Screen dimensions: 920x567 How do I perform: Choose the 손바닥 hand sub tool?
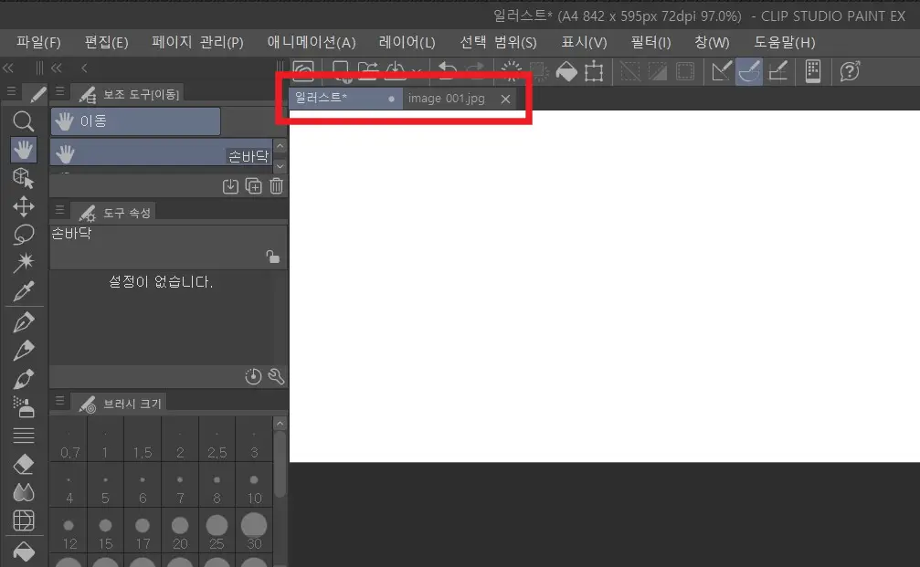pos(161,153)
